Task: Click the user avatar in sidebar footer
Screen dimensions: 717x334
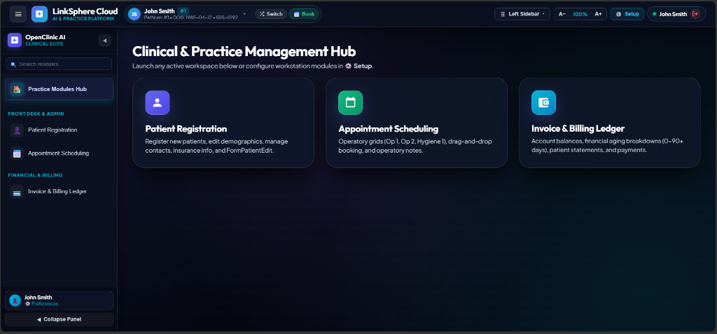Action: pos(15,300)
